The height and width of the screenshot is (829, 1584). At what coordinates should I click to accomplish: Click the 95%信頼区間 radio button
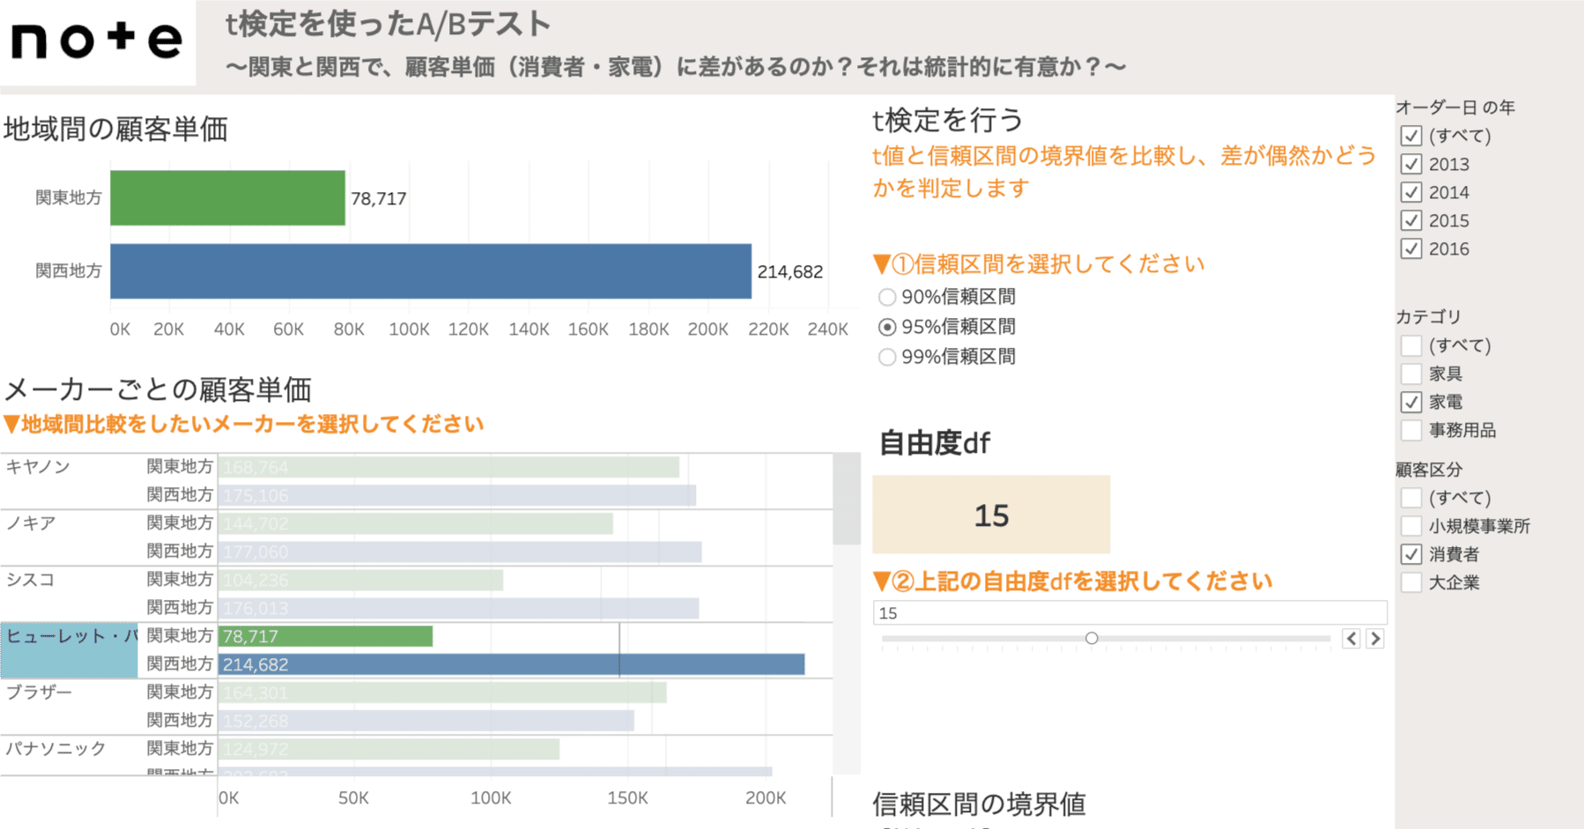click(x=886, y=327)
